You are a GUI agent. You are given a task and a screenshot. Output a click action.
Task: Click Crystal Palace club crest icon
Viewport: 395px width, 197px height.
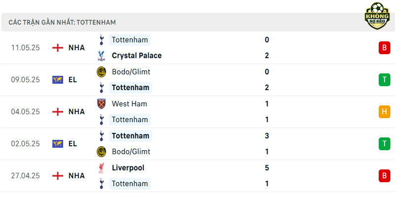click(101, 56)
